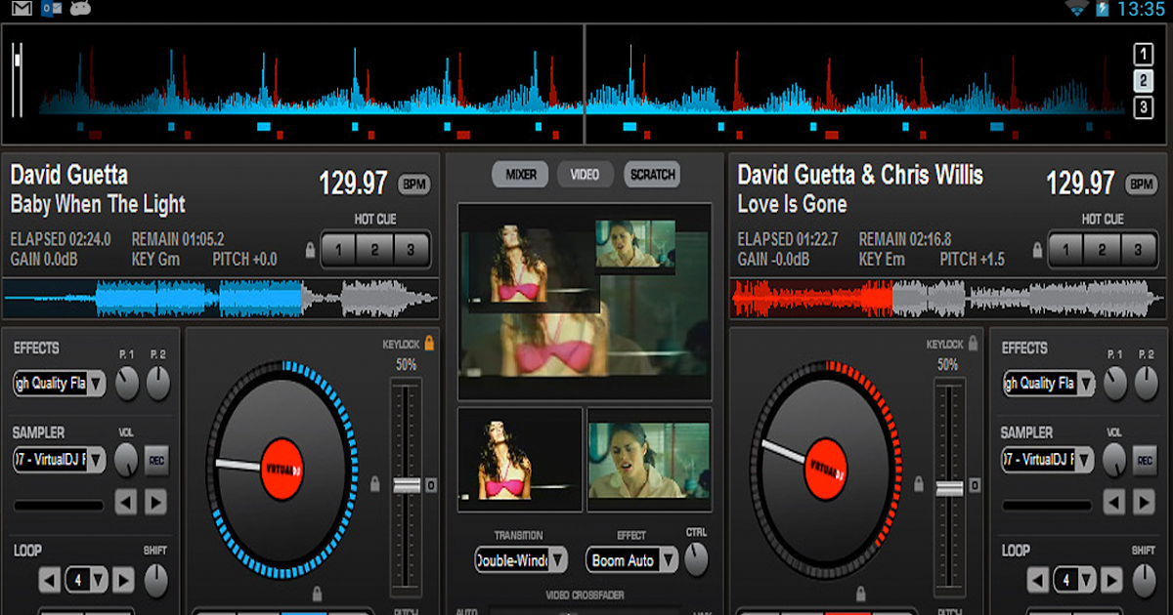1173x615 pixels.
Task: Tap the Android notification icon
Action: (80, 9)
